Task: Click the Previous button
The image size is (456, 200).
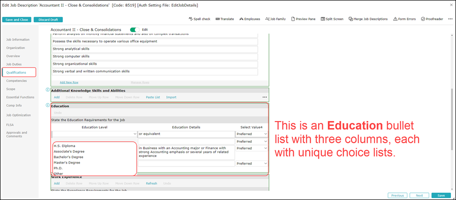Action: click(x=398, y=195)
